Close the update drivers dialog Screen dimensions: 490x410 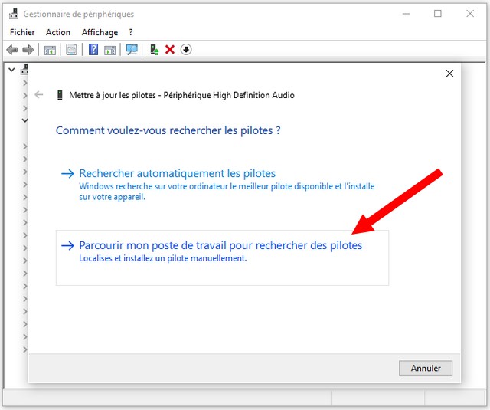tap(449, 74)
